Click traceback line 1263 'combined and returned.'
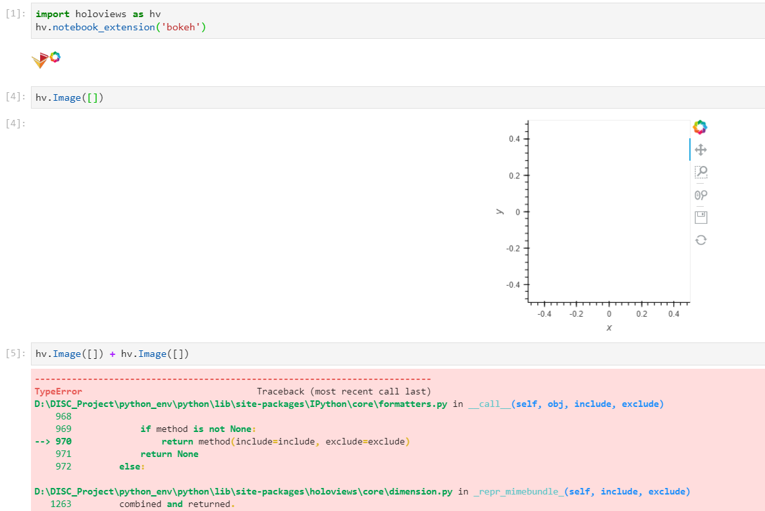The height and width of the screenshot is (511, 765). (142, 504)
